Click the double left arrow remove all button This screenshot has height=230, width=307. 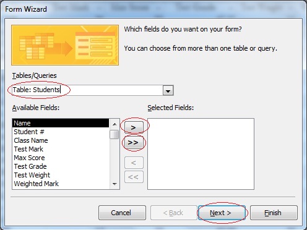134,177
